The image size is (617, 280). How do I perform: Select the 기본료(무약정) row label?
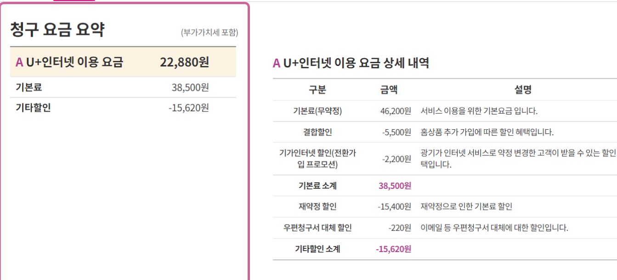pyautogui.click(x=317, y=111)
